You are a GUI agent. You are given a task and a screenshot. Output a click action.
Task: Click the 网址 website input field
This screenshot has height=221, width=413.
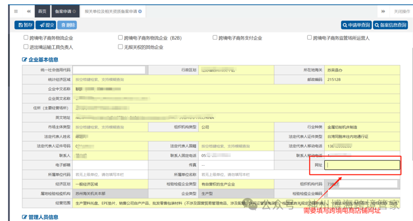pos(362,165)
